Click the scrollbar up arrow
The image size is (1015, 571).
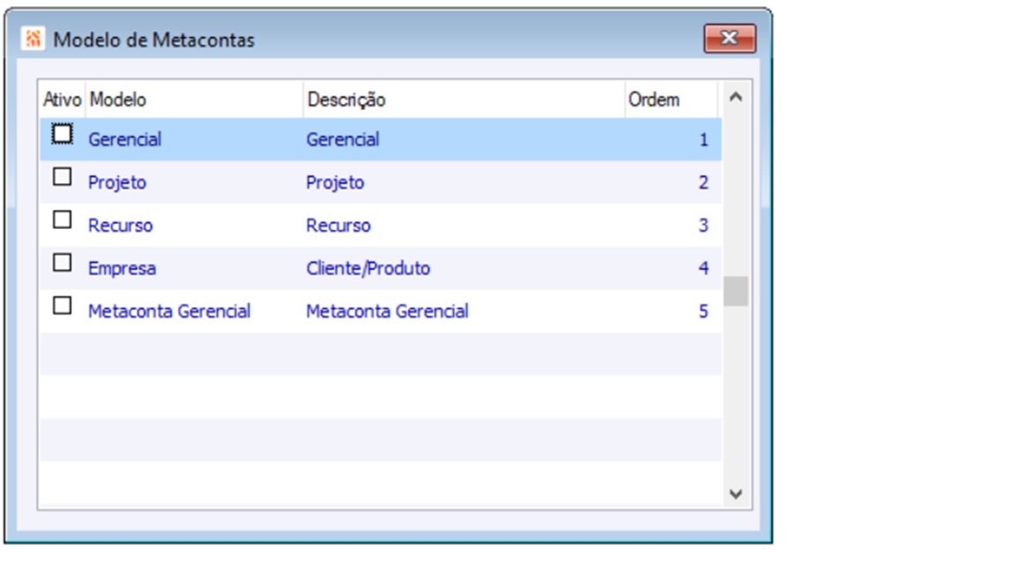point(736,97)
